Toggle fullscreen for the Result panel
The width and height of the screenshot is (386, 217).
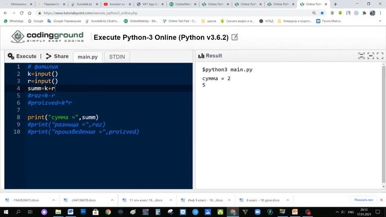click(380, 56)
